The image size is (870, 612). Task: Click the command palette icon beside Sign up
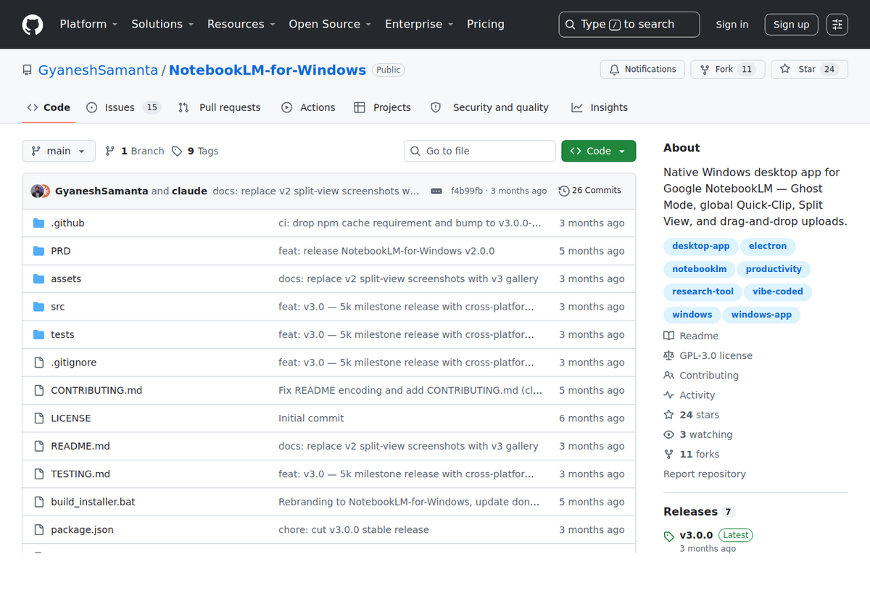click(837, 25)
